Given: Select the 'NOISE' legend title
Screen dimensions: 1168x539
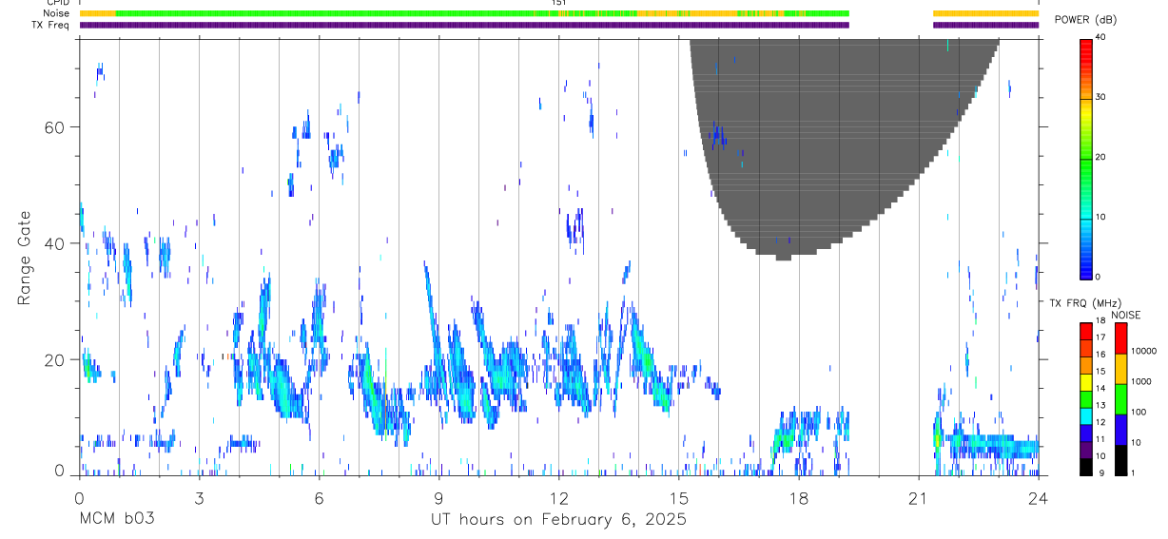Looking at the screenshot, I should coord(1125,316).
